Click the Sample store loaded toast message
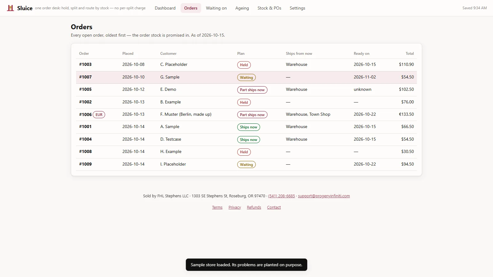This screenshot has height=277, width=493. point(246,265)
